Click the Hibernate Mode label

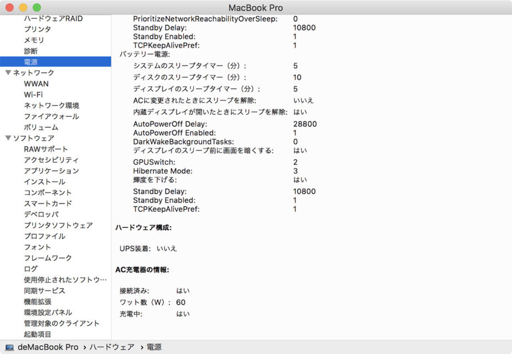[x=163, y=171]
